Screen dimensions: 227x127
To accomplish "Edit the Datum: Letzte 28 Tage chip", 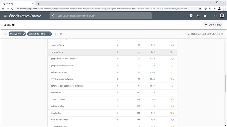I will click(x=39, y=34).
